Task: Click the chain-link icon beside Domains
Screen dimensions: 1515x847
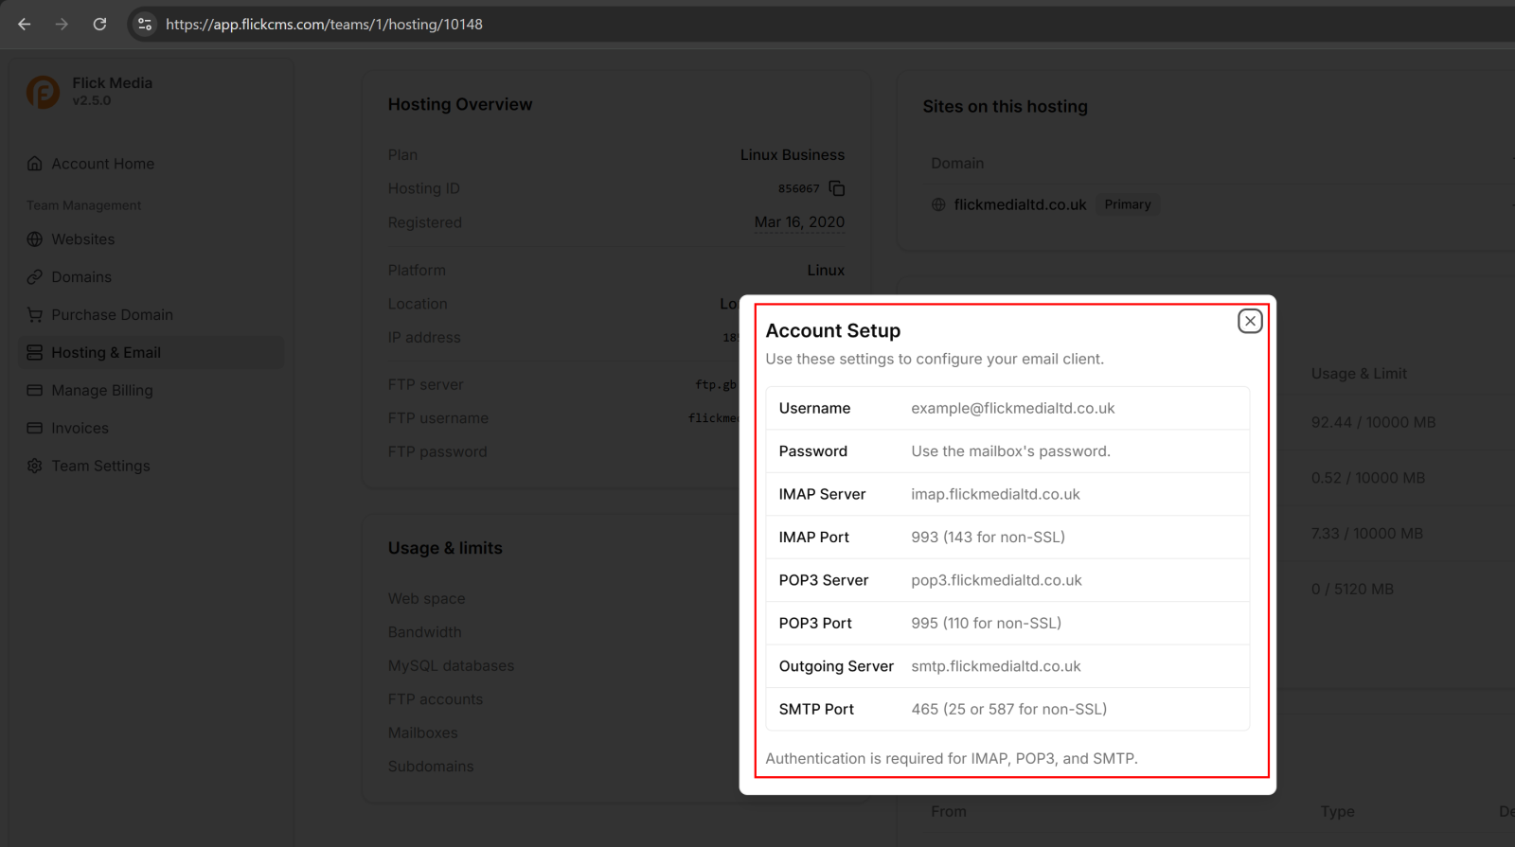Action: (x=35, y=277)
